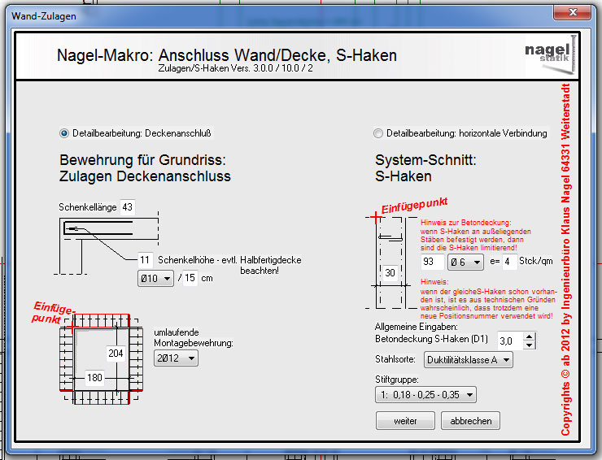Select the Stck/qm field showing 4
This screenshot has width=602, height=460.
[509, 263]
